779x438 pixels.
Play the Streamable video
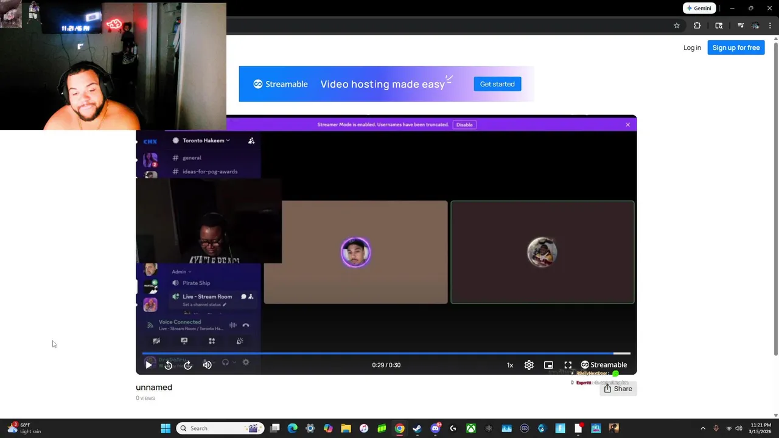tap(148, 365)
